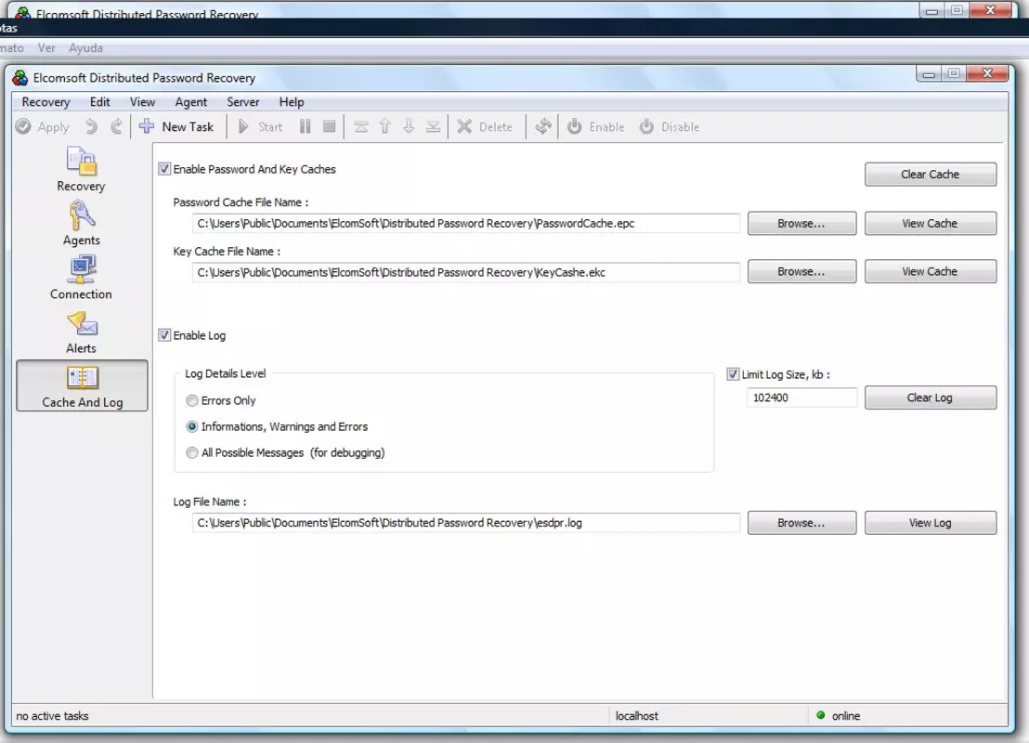
Task: Open the Recovery section in the sidebar
Action: tap(82, 169)
